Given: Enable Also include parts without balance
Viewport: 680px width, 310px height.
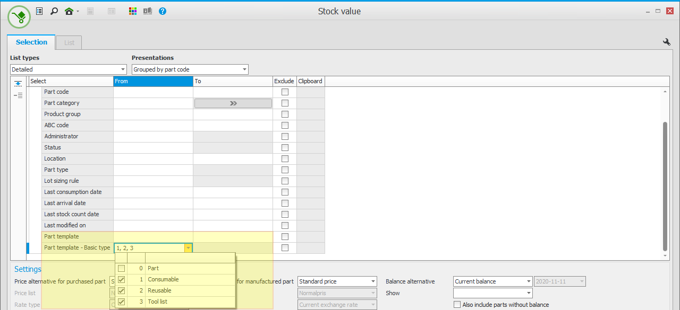Looking at the screenshot, I should 457,305.
